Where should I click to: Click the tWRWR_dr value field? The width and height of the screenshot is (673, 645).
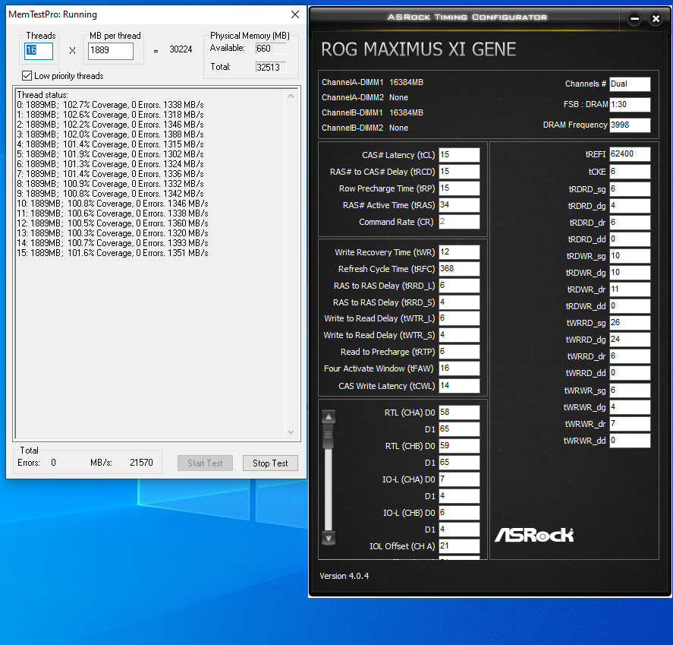click(630, 424)
